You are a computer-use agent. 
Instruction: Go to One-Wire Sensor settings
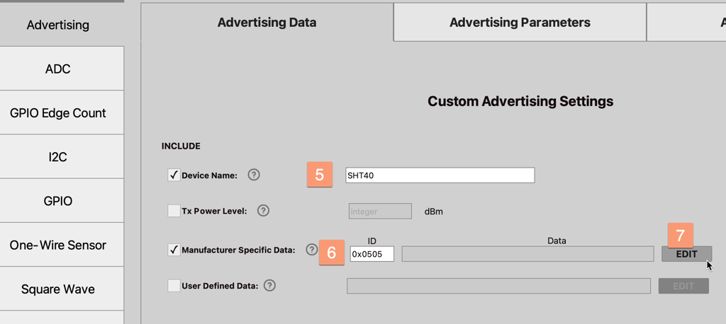click(x=58, y=245)
